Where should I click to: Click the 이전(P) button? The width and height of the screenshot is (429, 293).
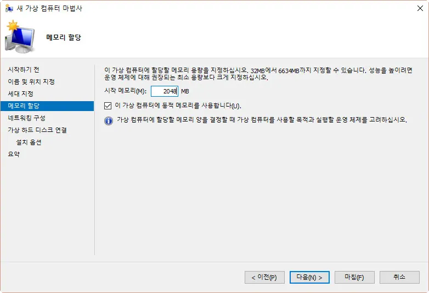264,278
